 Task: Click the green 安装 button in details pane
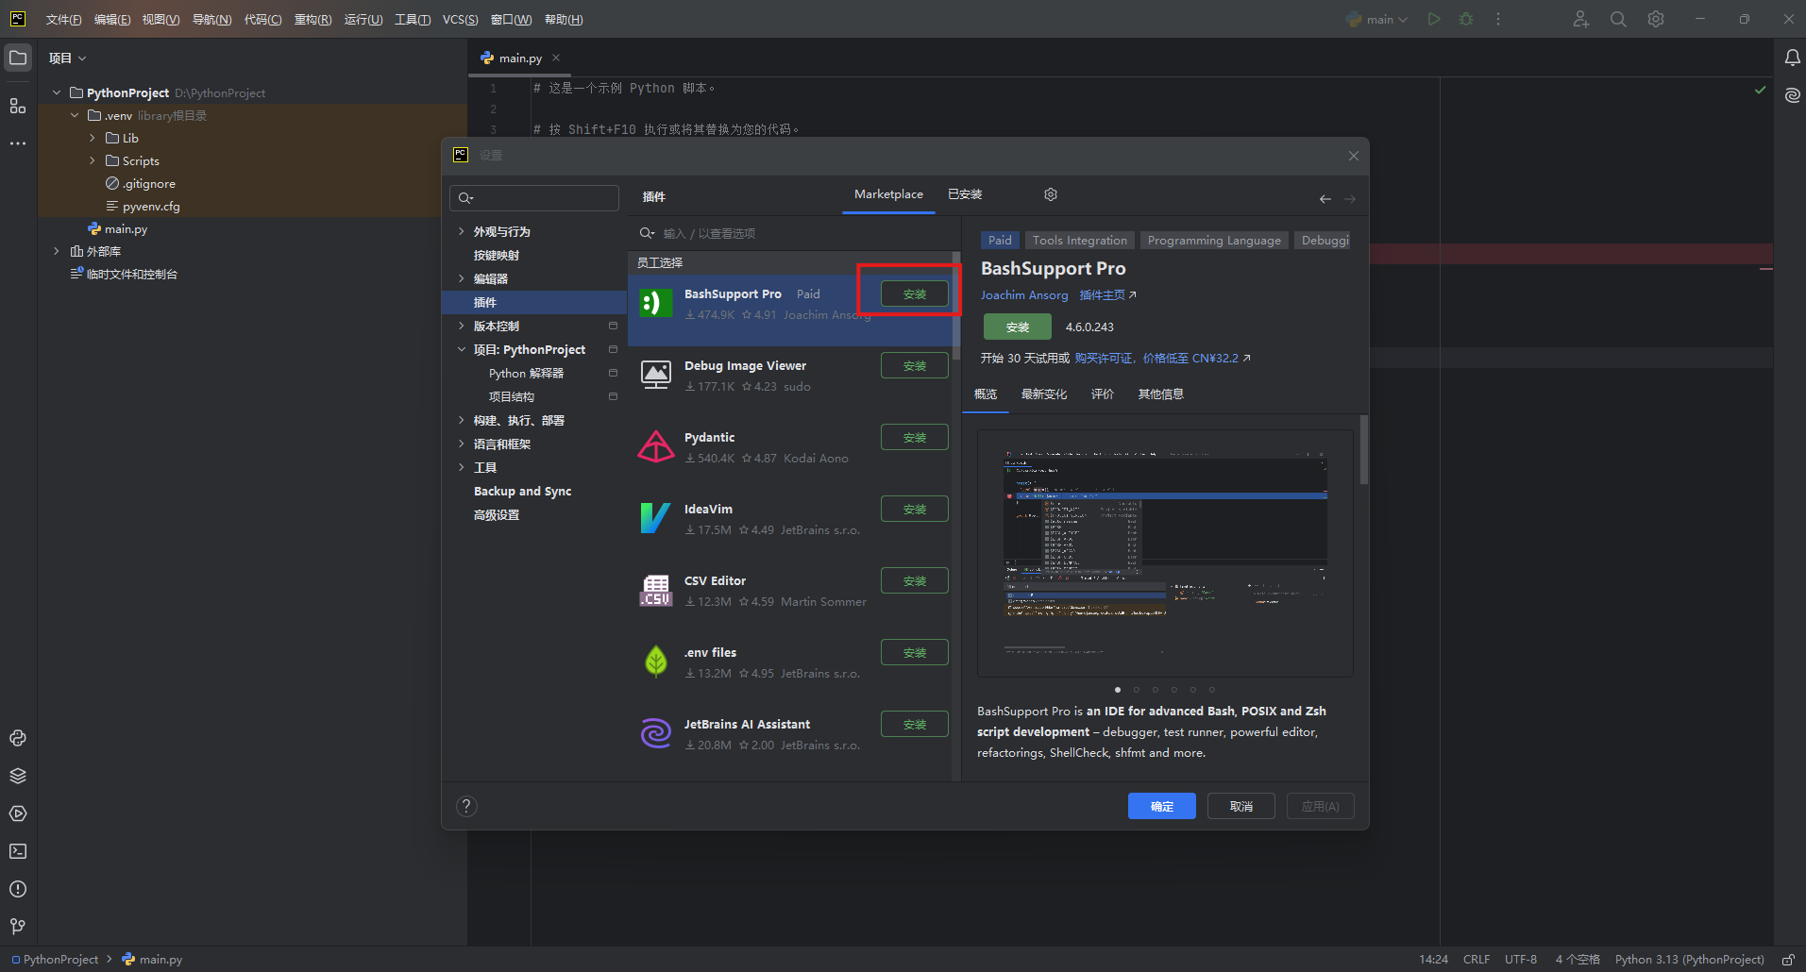click(1018, 327)
